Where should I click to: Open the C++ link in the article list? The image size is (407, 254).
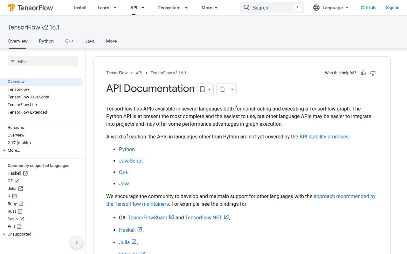(123, 172)
